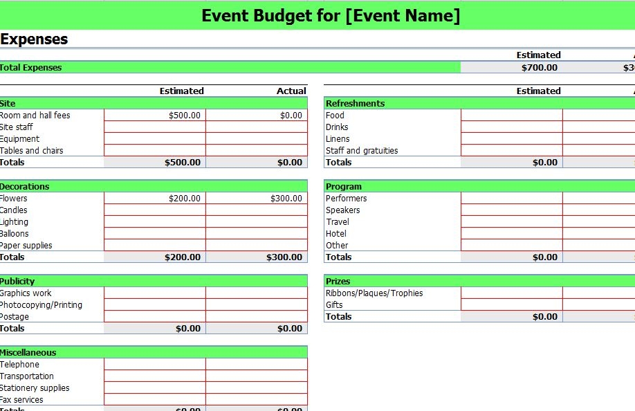This screenshot has height=411, width=635.
Task: Click the Photocopying/Printing label
Action: tap(41, 305)
